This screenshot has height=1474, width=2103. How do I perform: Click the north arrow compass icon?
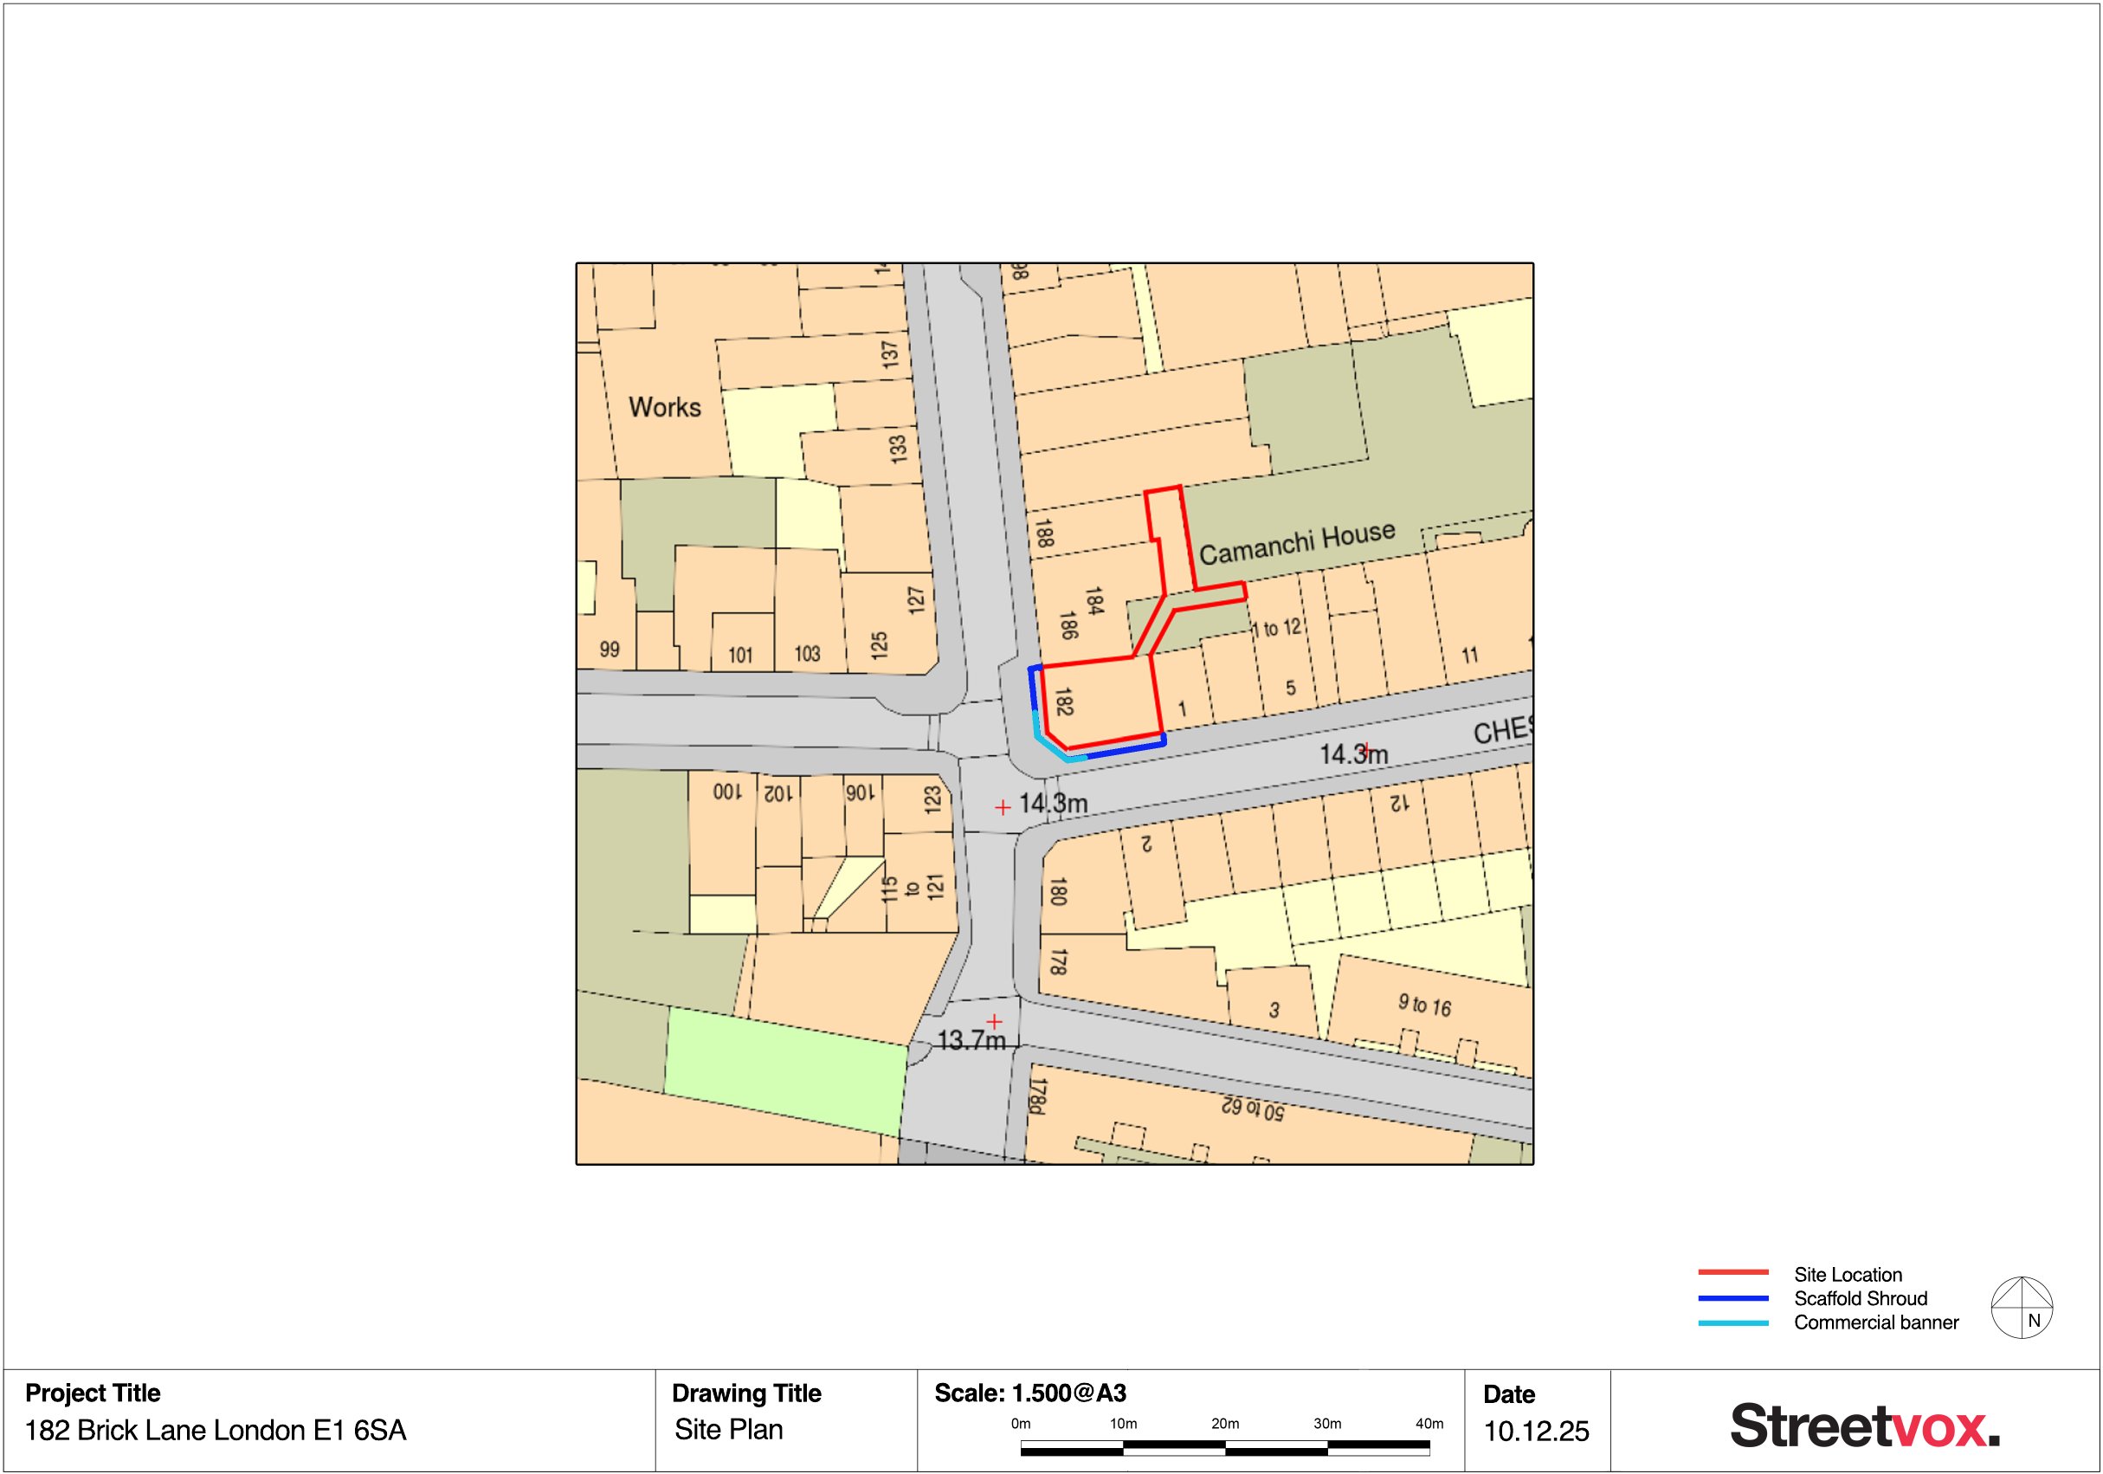pyautogui.click(x=2022, y=1307)
